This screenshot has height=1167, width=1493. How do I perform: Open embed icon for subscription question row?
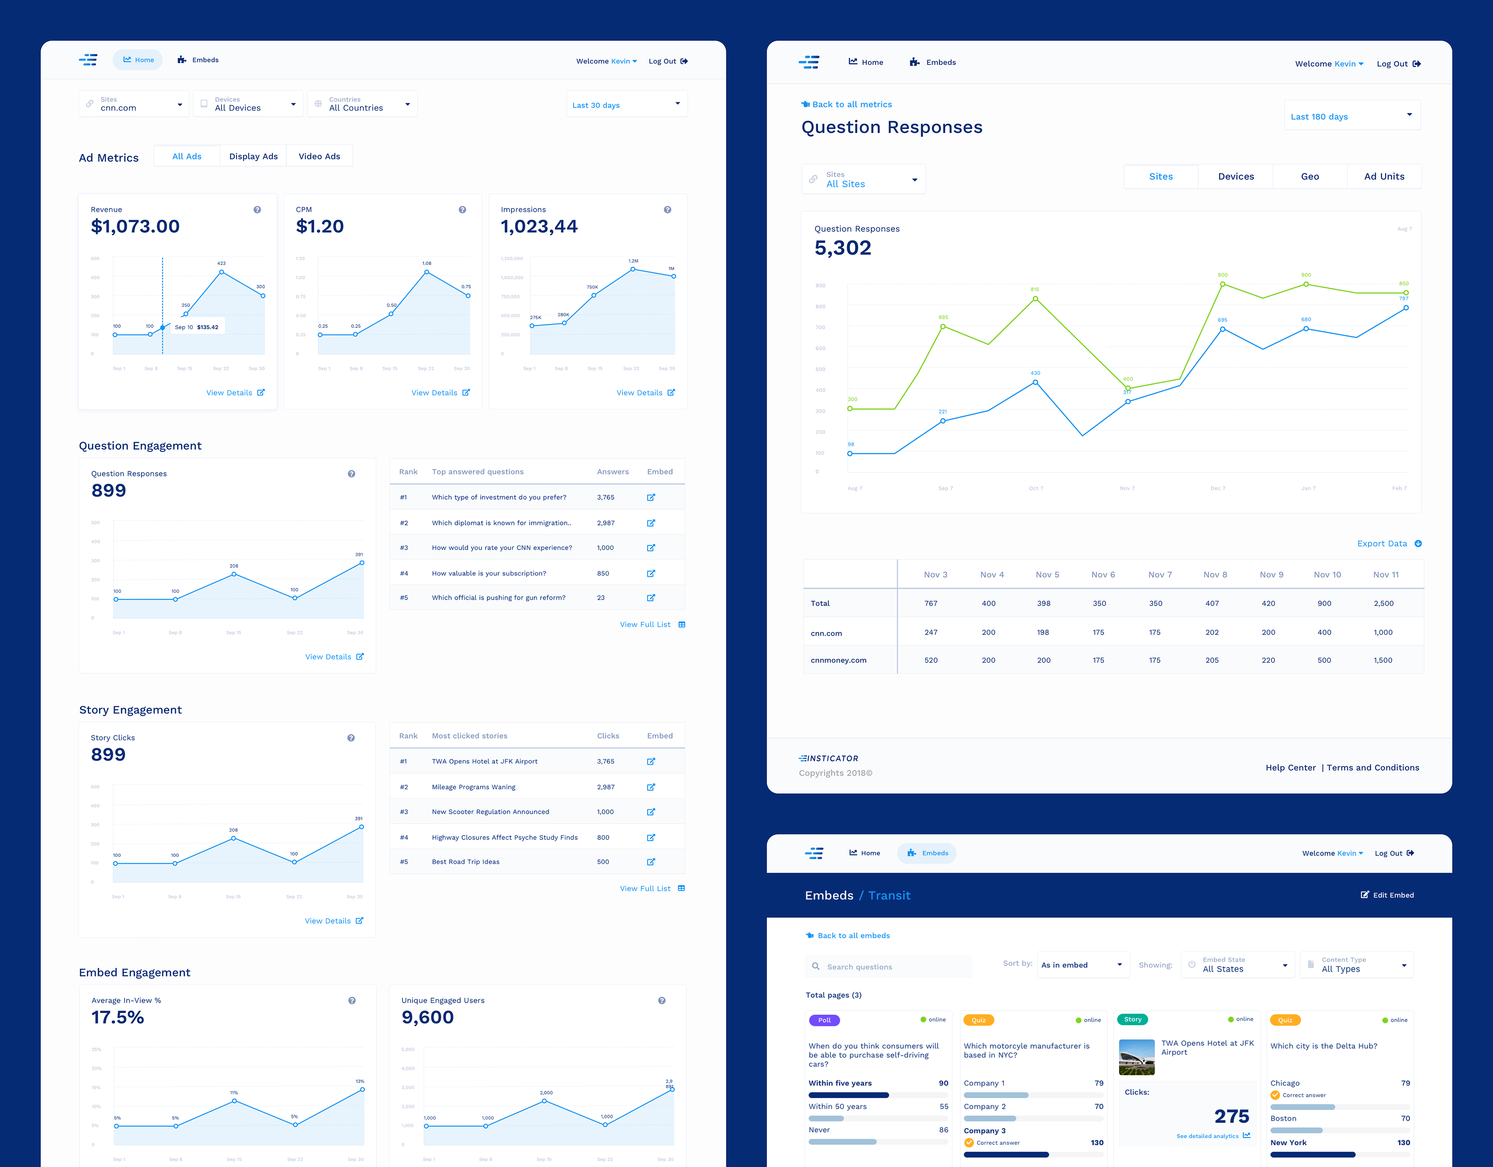click(651, 573)
